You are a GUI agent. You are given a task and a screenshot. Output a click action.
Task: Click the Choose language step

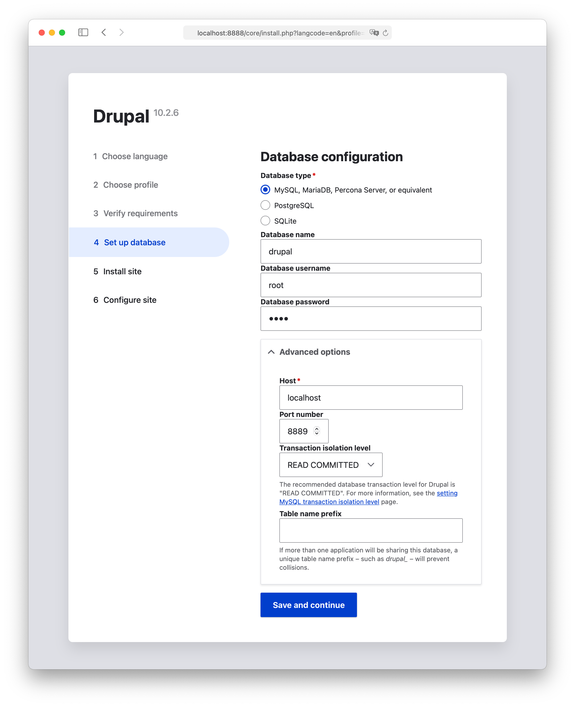click(x=135, y=156)
